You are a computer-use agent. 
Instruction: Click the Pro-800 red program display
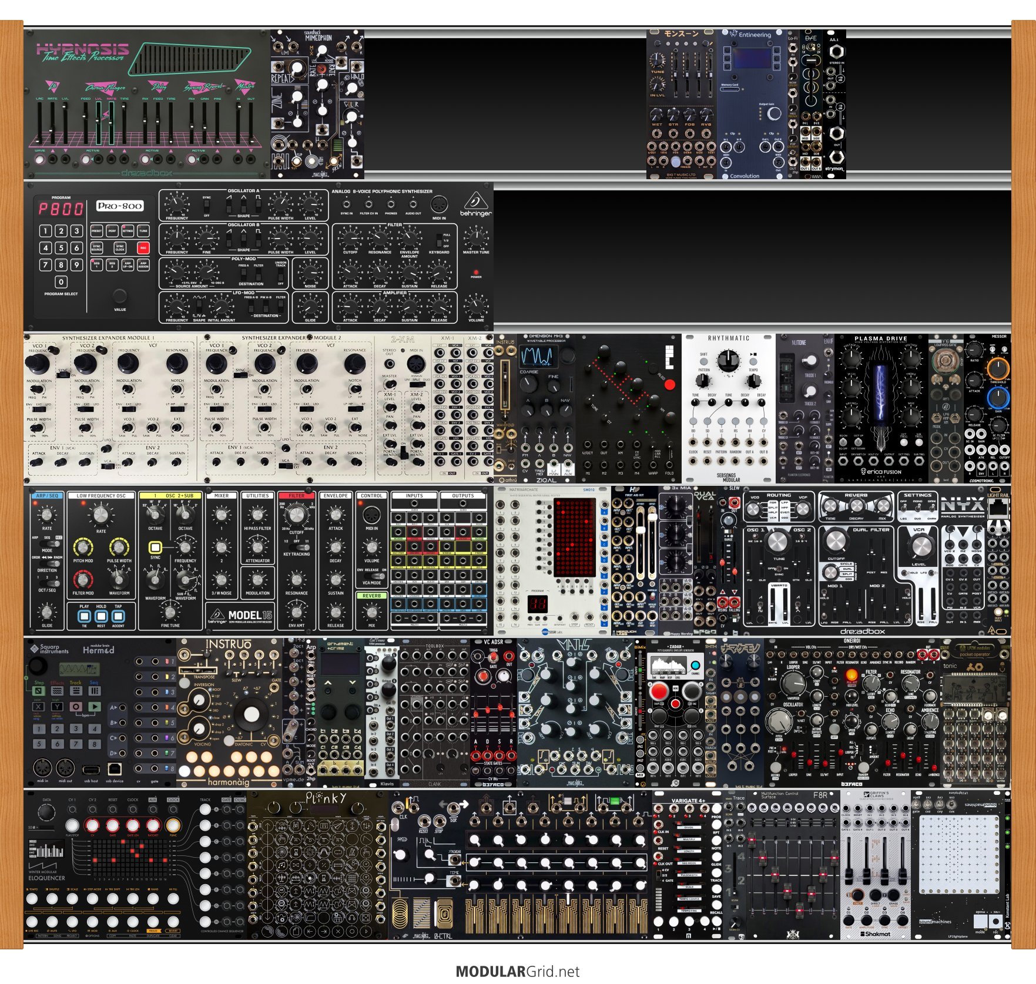tap(61, 209)
